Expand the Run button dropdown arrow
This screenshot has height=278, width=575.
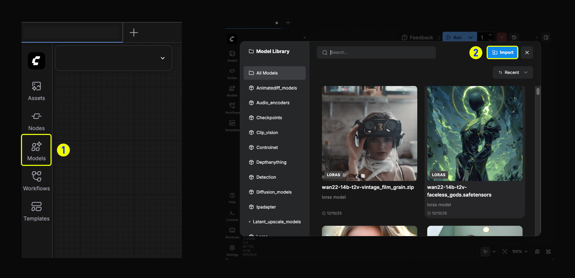coord(470,38)
